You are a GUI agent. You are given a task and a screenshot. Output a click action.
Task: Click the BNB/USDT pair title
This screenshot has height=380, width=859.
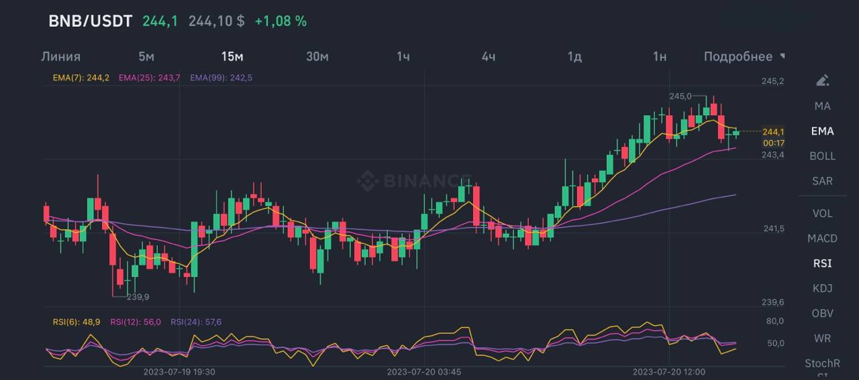(90, 21)
